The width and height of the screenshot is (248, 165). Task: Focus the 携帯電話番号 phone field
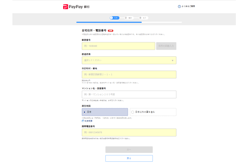pyautogui.click(x=129, y=133)
